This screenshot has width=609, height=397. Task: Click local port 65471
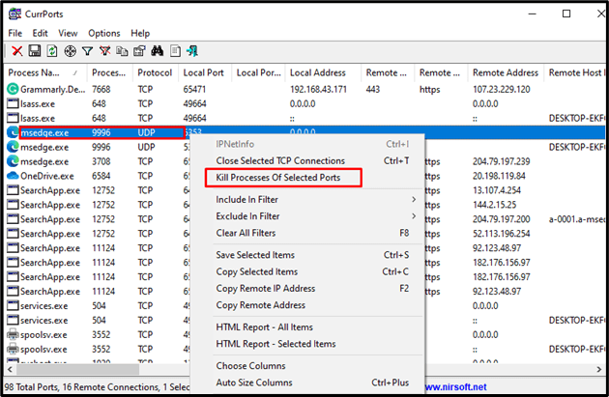pos(194,89)
